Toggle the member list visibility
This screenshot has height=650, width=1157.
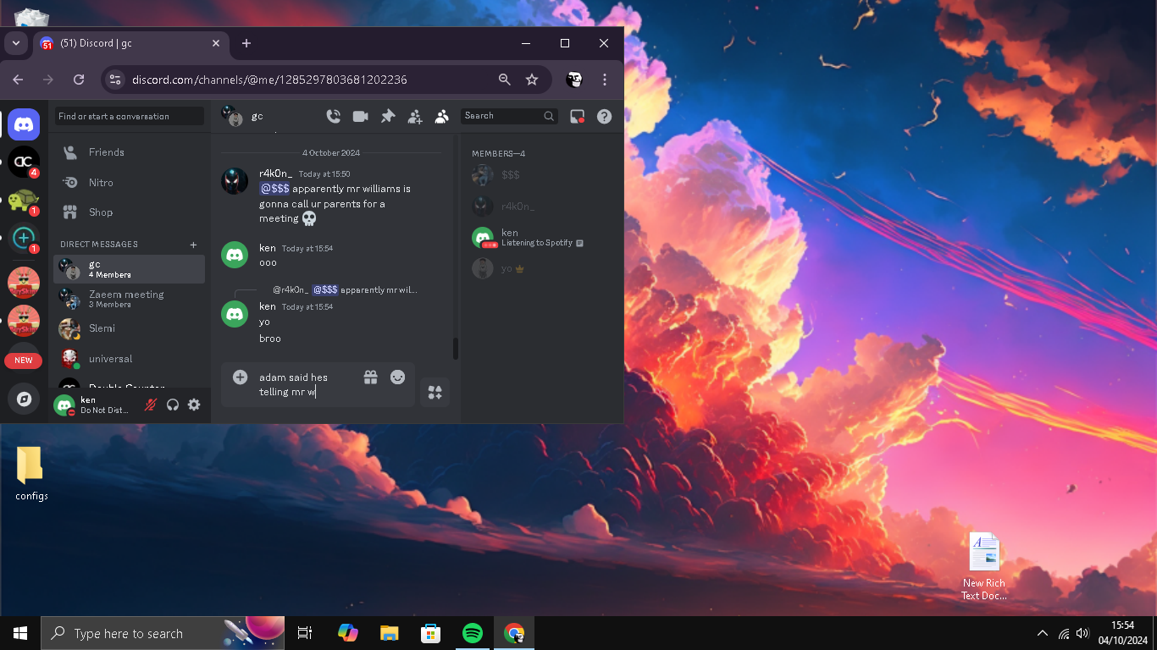(x=441, y=117)
